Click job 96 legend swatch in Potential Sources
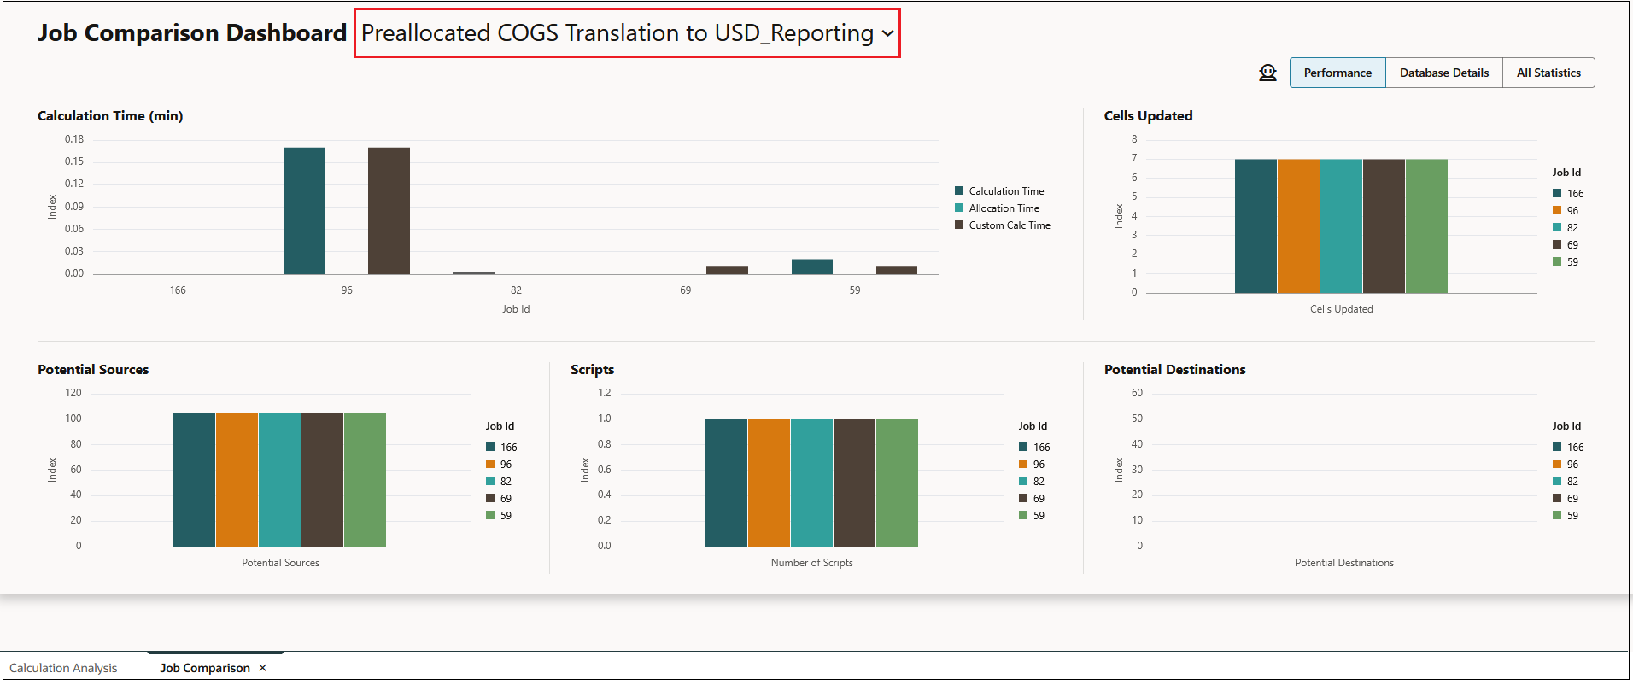 pos(490,464)
